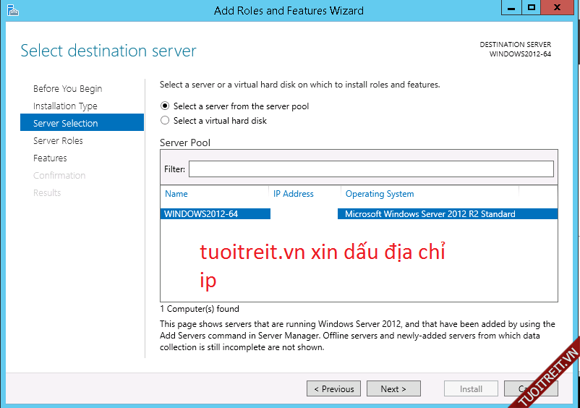
Task: Maximize the wizard window
Action: (x=532, y=8)
